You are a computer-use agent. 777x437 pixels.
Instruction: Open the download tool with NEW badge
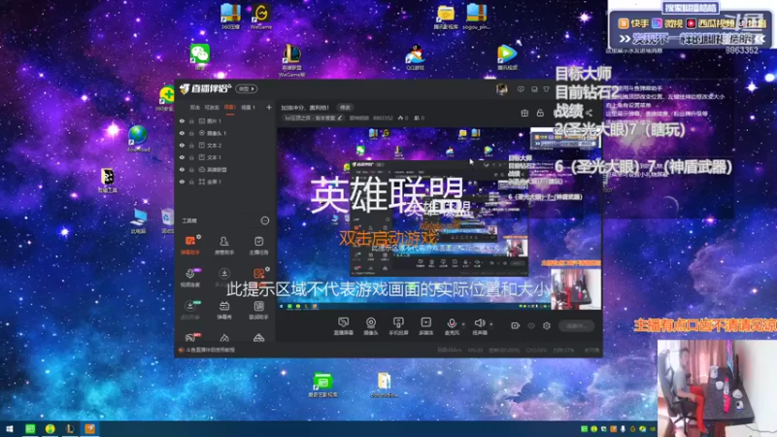pos(190,310)
